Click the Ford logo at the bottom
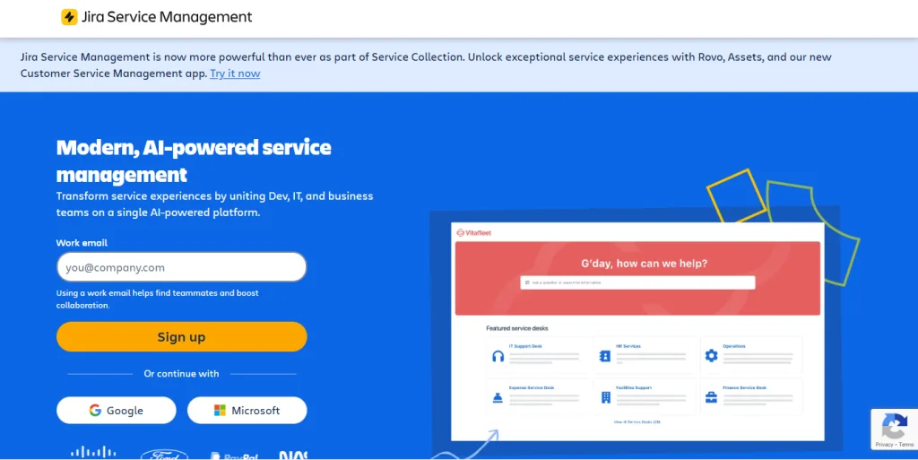The width and height of the screenshot is (918, 460). click(165, 454)
